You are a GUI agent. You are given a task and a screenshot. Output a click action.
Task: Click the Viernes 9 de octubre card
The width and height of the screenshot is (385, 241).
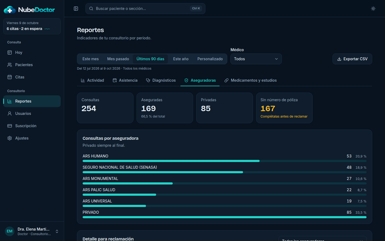32,26
